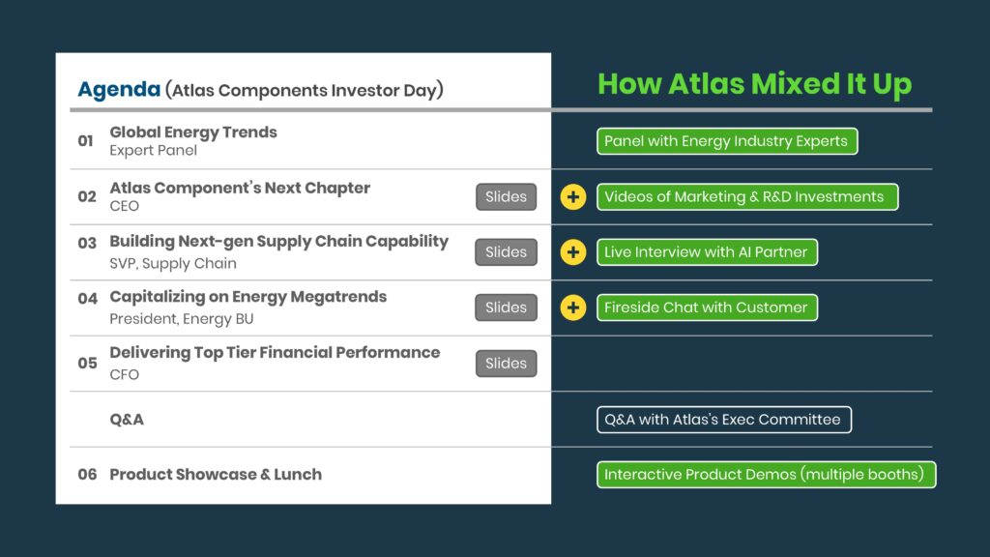This screenshot has width=990, height=557.
Task: Select the Live Interview with AI Partner tag
Action: (707, 252)
